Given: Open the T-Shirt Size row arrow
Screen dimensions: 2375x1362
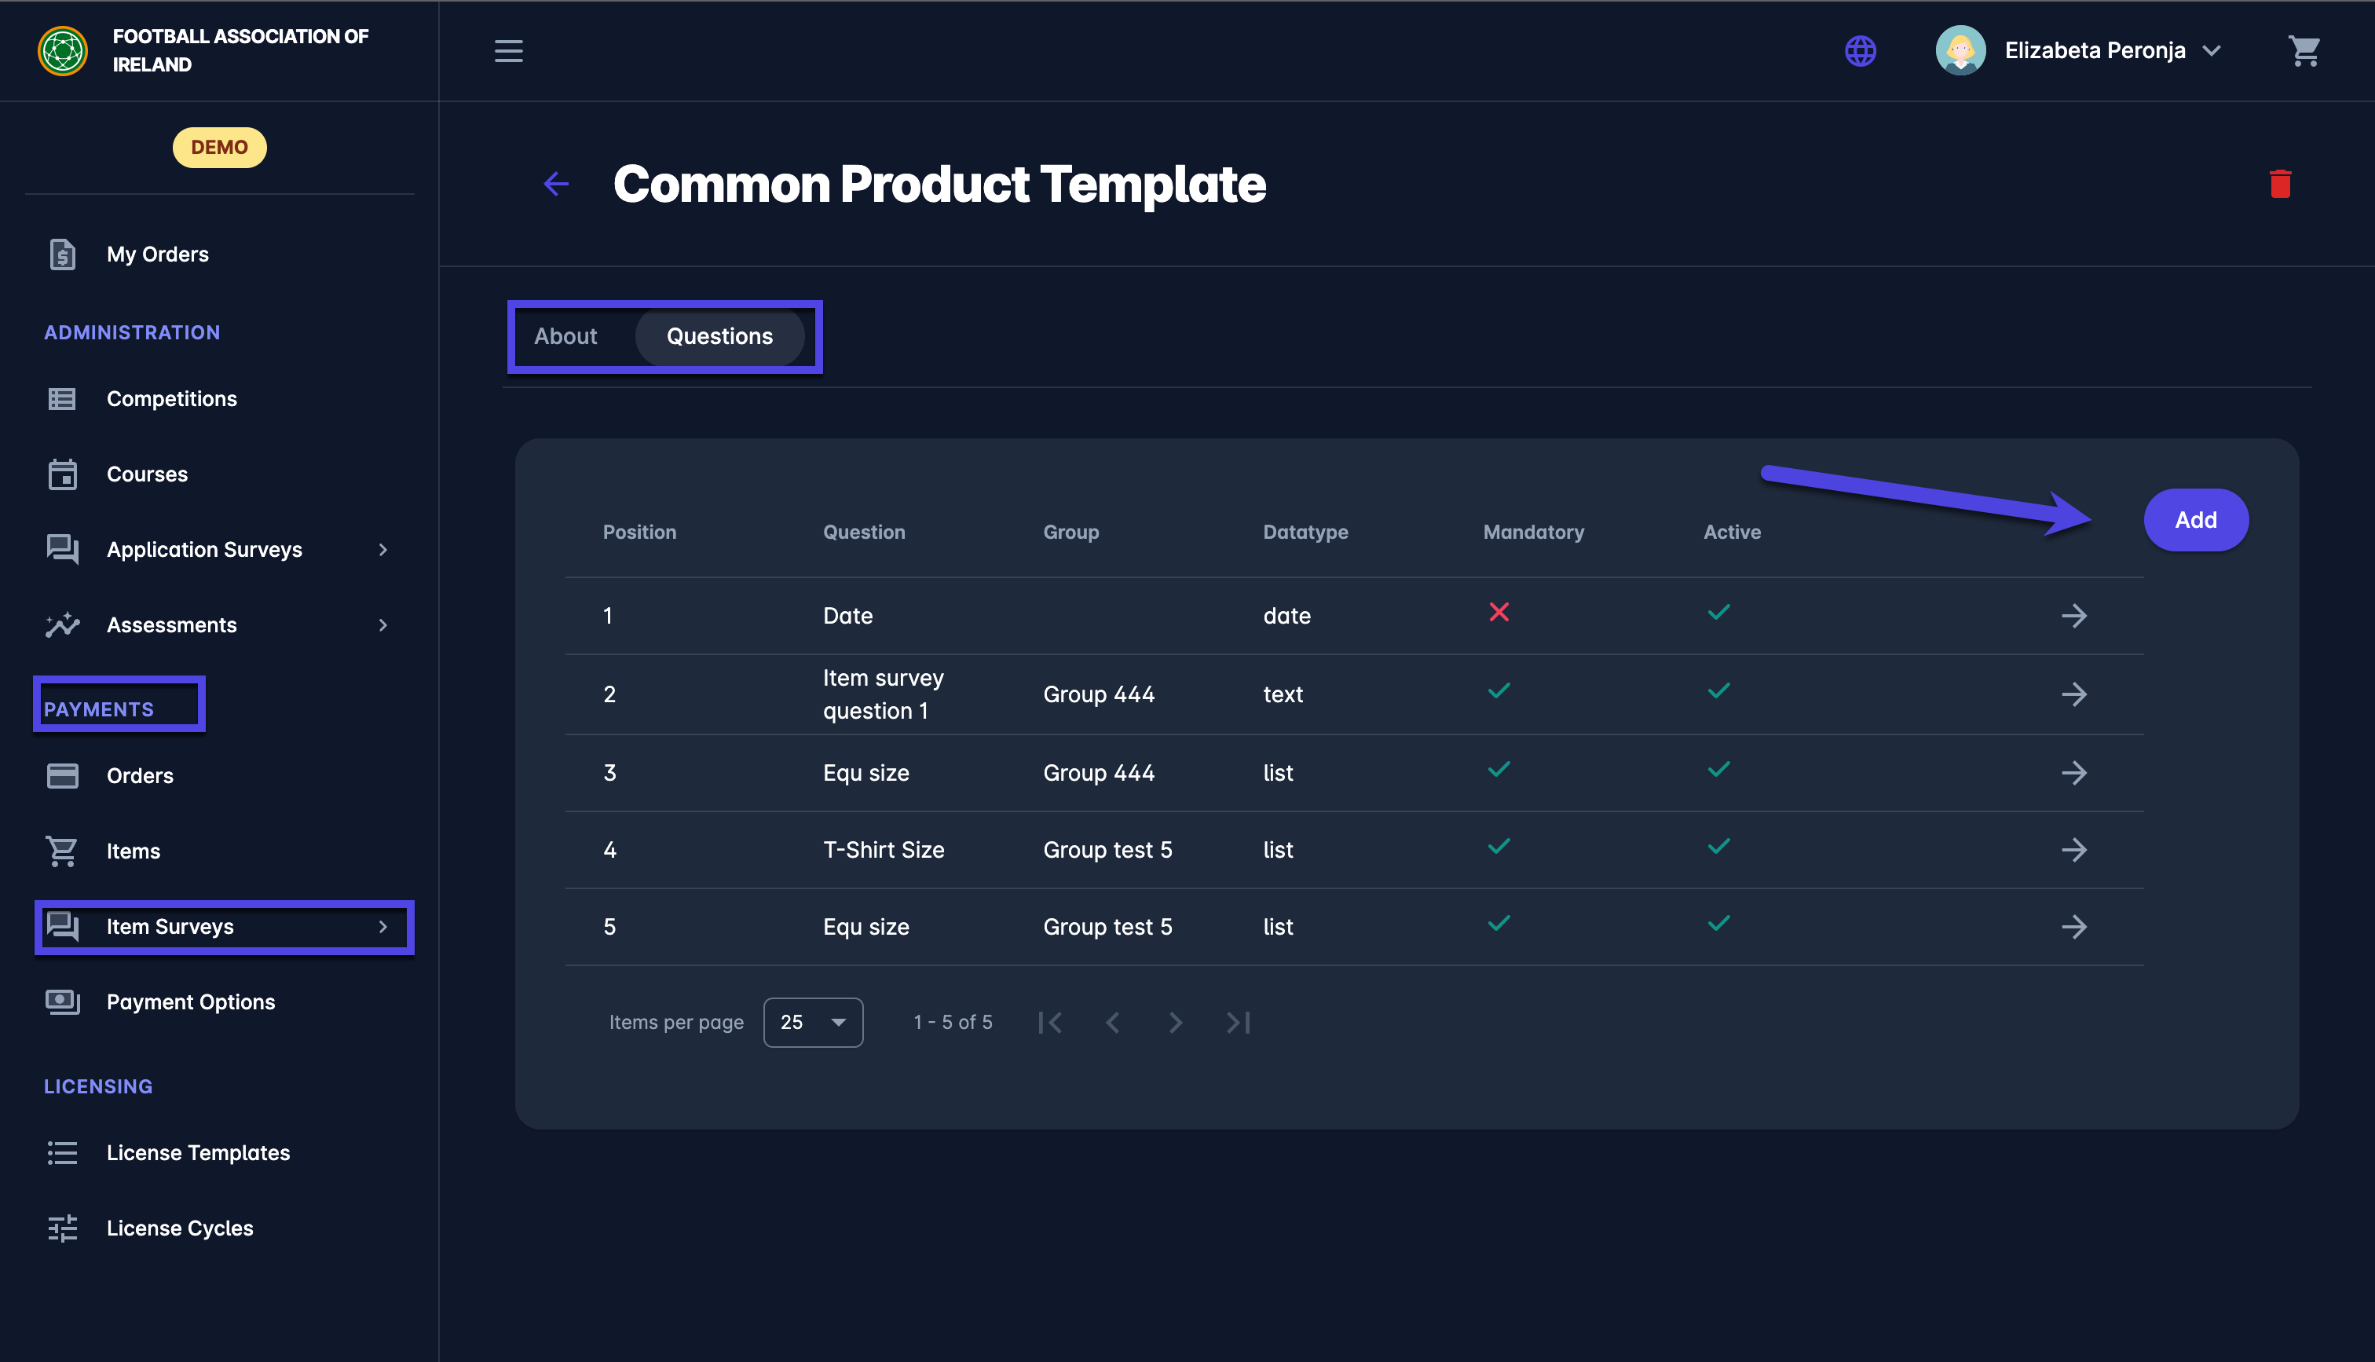Looking at the screenshot, I should tap(2073, 849).
